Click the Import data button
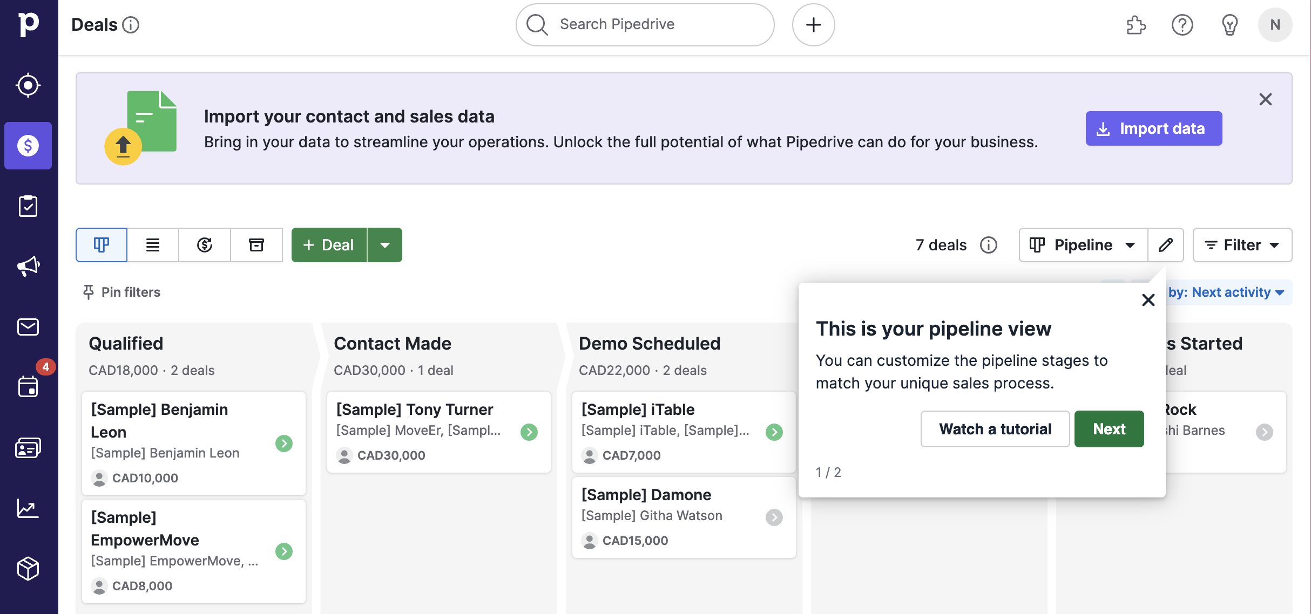This screenshot has width=1311, height=614. pos(1154,128)
